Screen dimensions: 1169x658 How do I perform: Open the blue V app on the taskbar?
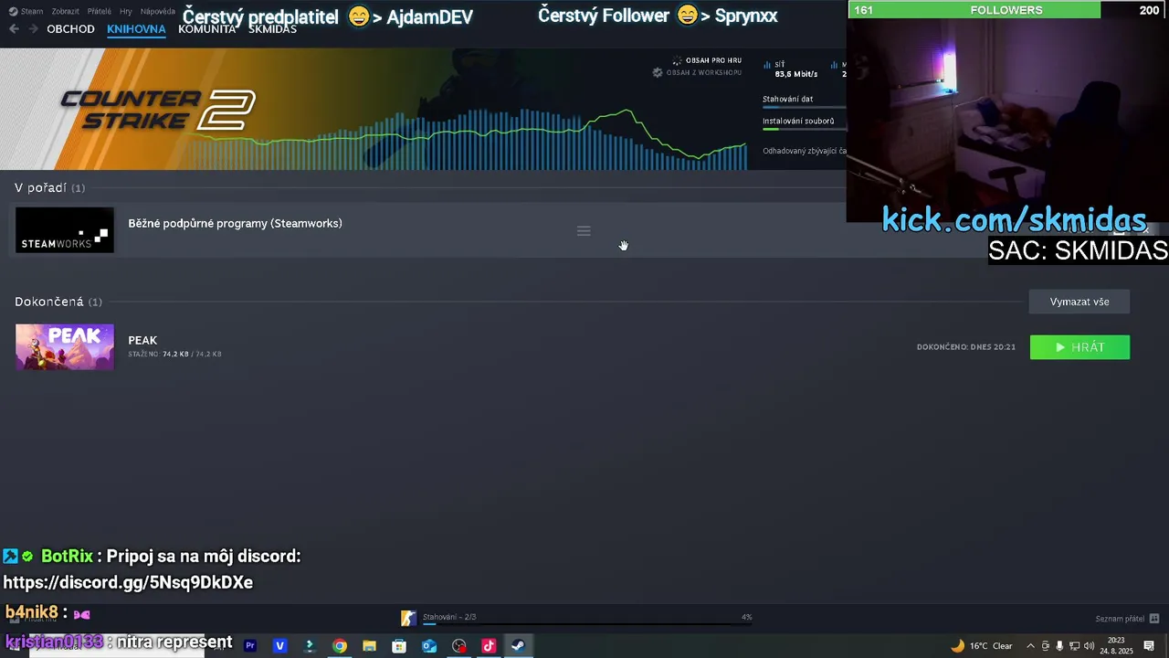coord(279,646)
